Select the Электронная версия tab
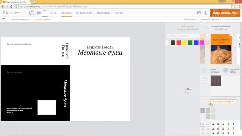 point(20,19)
